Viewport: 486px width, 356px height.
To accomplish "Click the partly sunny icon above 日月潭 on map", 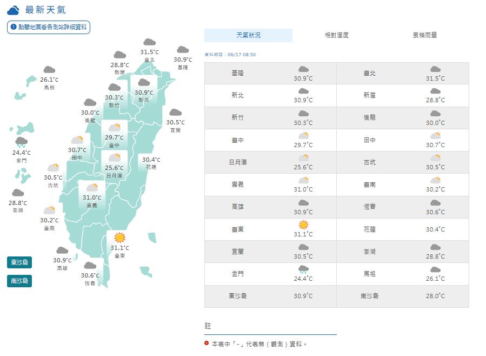I will [115, 157].
